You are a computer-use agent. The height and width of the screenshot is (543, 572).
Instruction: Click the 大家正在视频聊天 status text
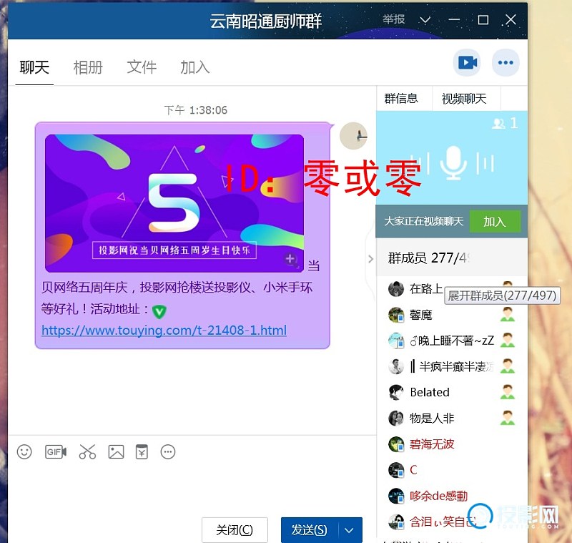pos(423,221)
